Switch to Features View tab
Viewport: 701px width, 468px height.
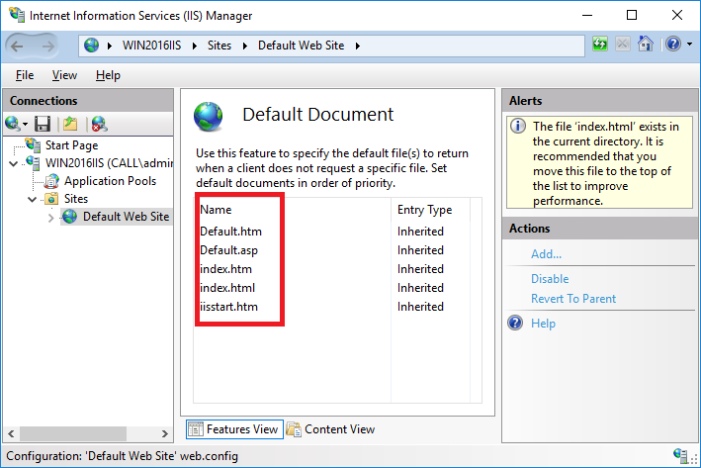tap(234, 429)
